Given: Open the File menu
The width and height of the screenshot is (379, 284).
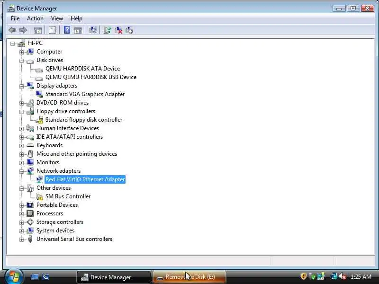Looking at the screenshot, I should (x=15, y=18).
